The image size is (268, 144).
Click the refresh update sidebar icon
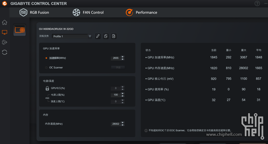click(x=5, y=52)
